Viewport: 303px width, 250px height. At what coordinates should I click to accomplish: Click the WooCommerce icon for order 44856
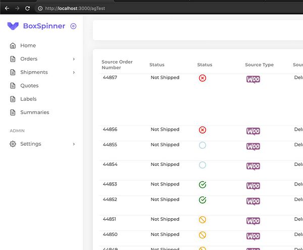[x=253, y=131]
